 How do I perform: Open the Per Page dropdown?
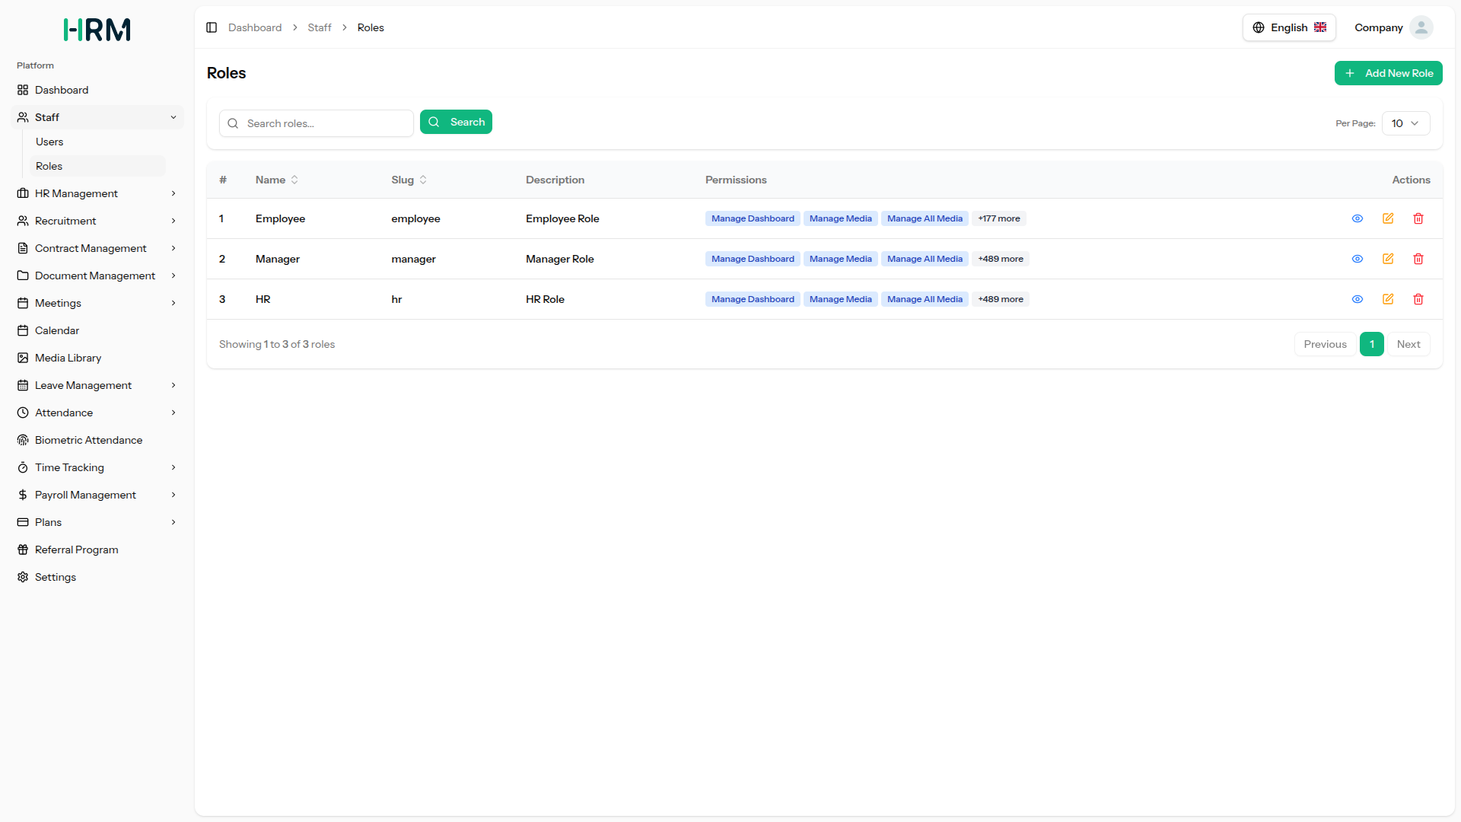tap(1405, 123)
